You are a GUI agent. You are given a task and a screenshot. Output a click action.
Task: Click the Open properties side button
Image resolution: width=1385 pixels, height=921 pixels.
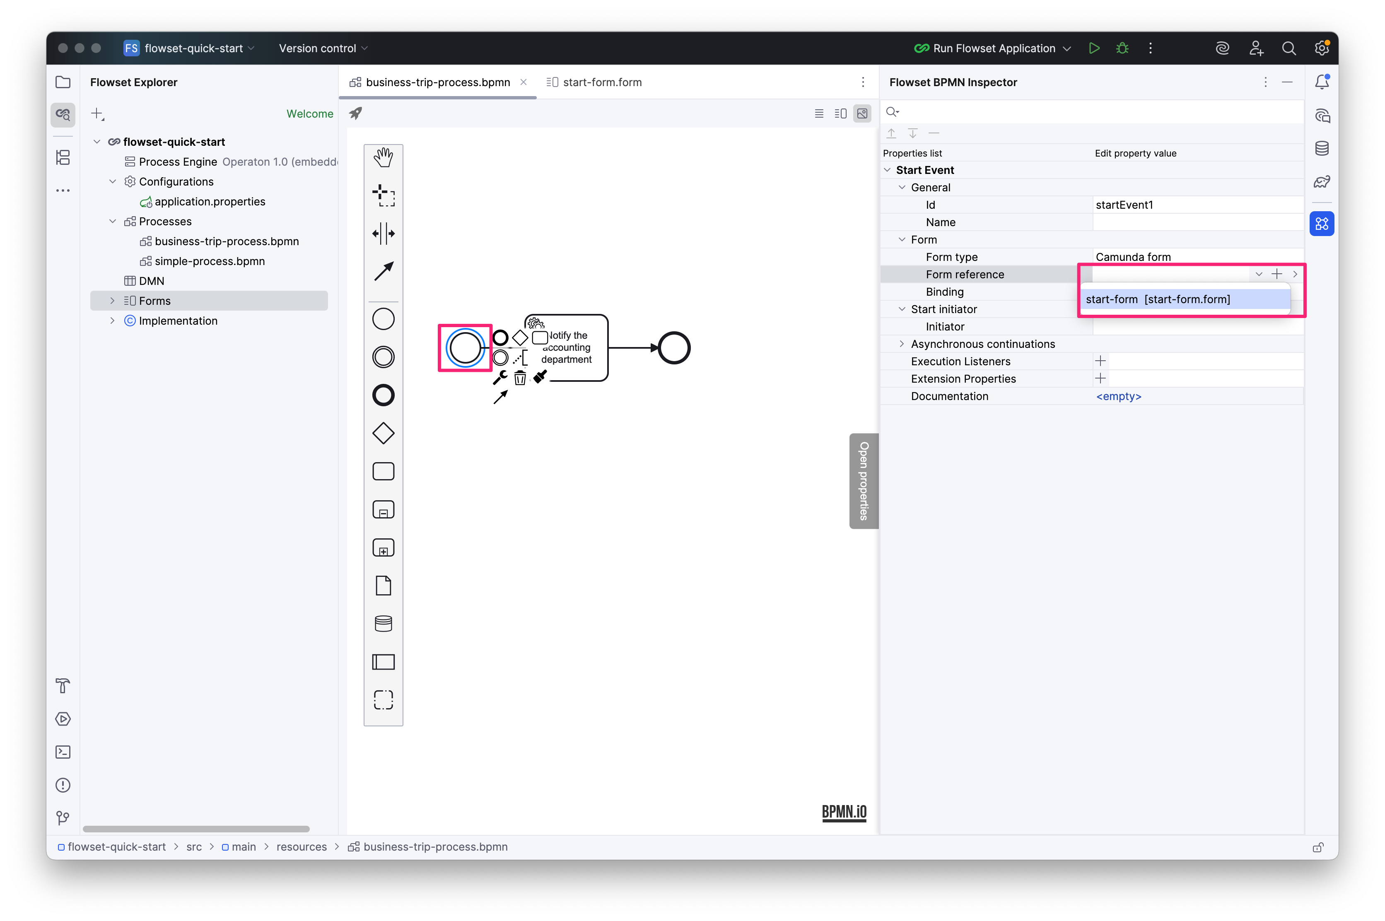point(864,480)
